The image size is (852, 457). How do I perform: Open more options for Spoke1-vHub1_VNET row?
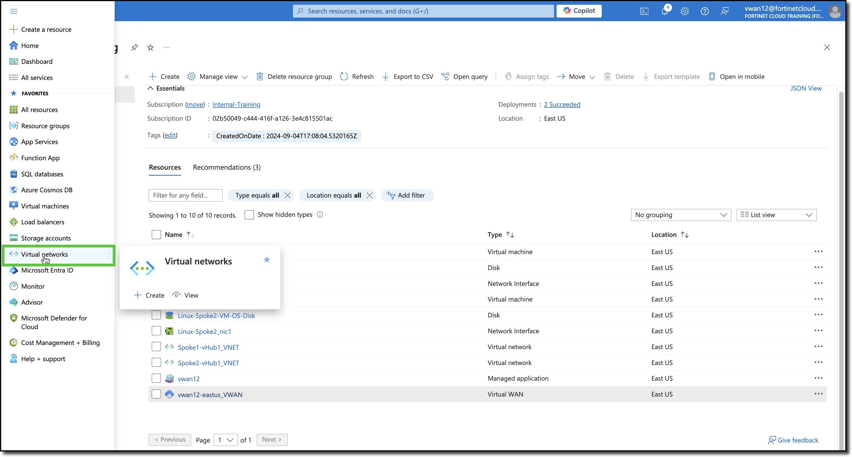(x=818, y=346)
